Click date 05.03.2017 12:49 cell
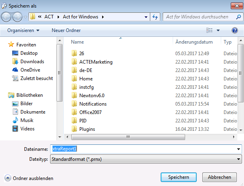Screen dimensions: 244x186 point(192,54)
